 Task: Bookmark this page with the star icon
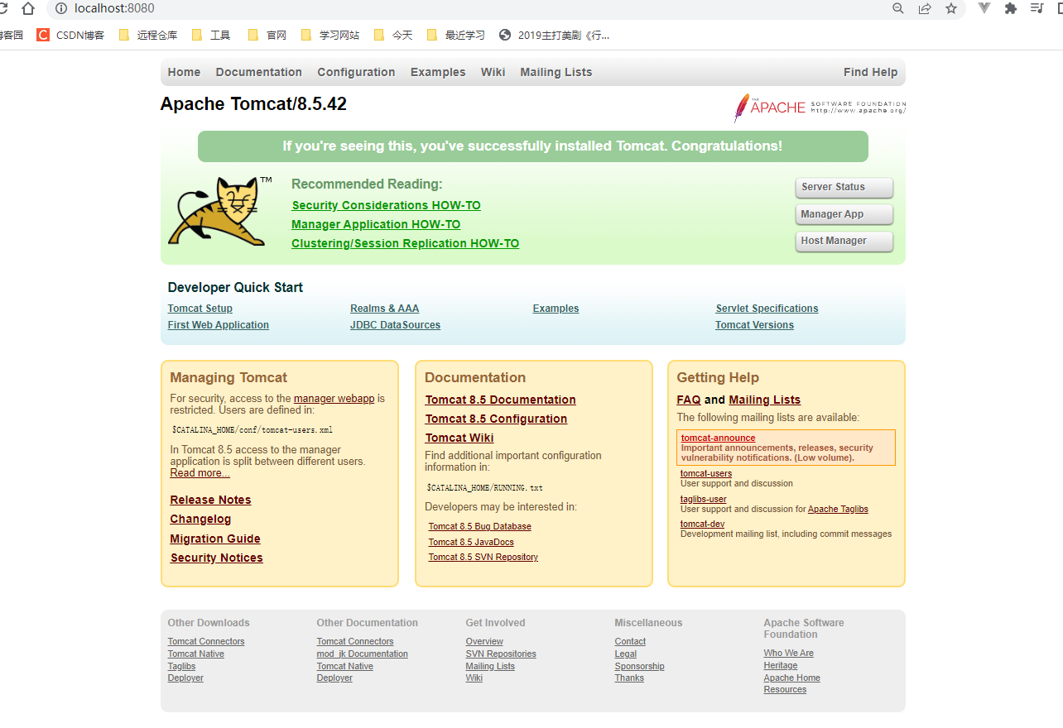(951, 8)
